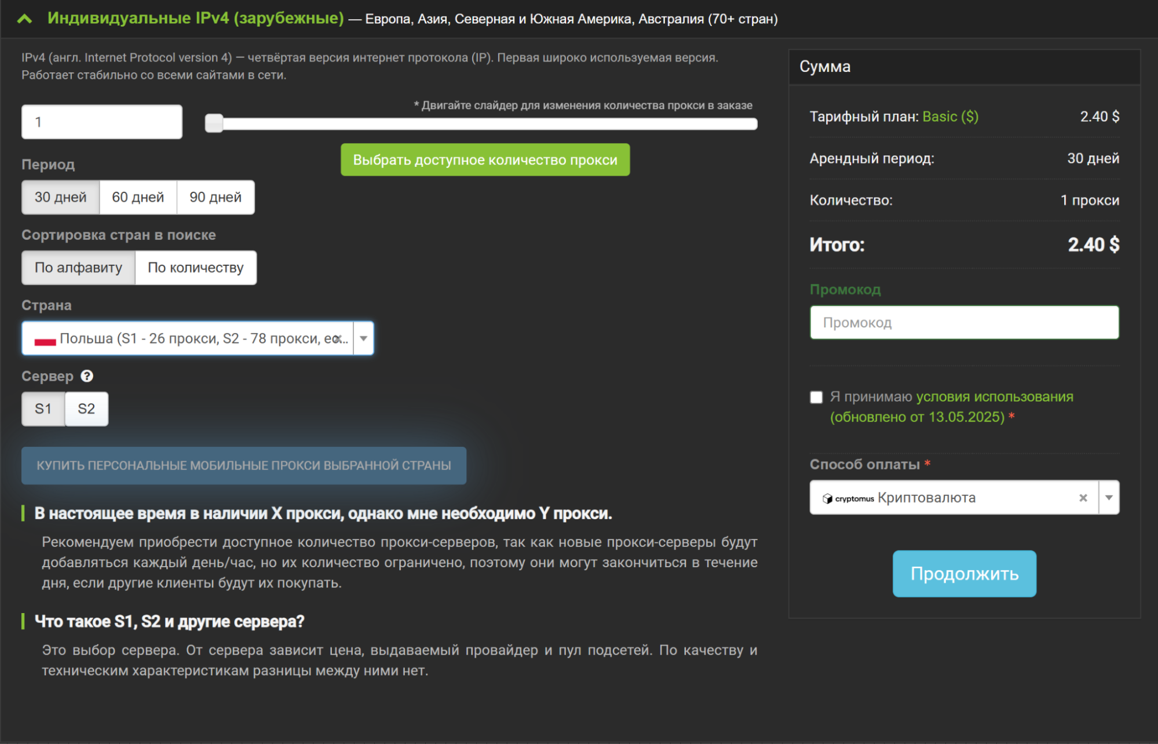1158x744 pixels.
Task: Select server S1
Action: tap(43, 409)
